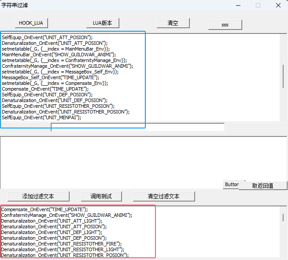The height and width of the screenshot is (260, 288).
Task: Click the partially hidden Button control
Action: [231, 185]
